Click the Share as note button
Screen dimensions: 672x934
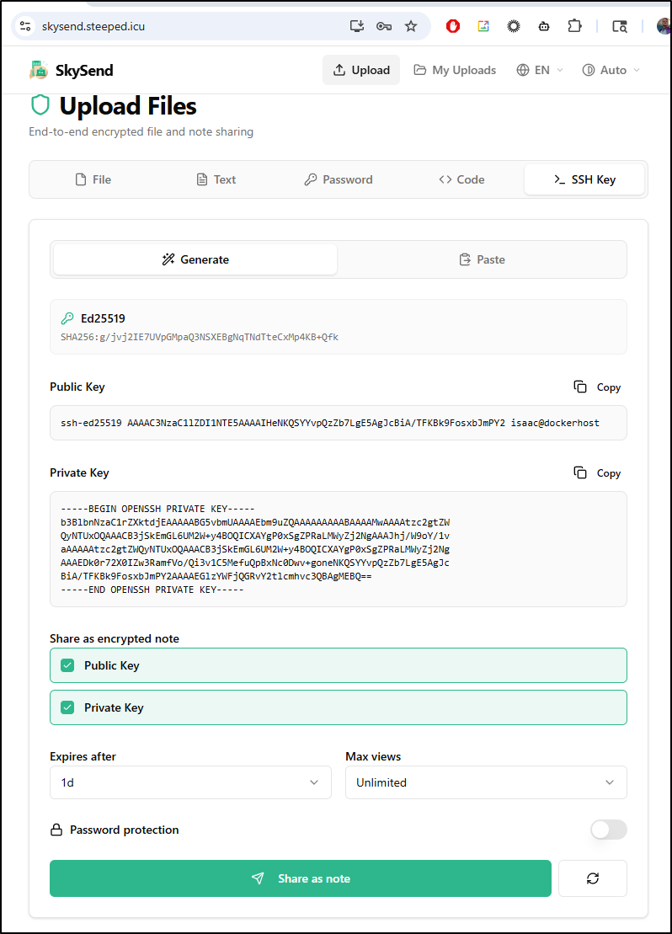301,878
